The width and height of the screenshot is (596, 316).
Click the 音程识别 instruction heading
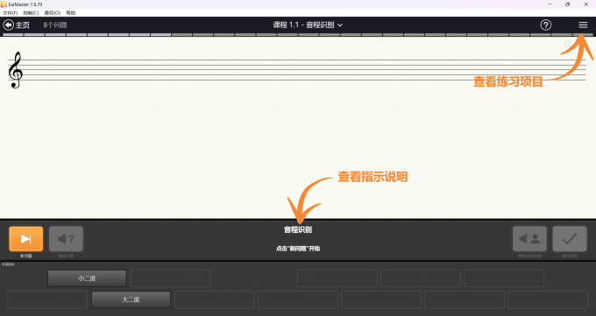click(x=298, y=229)
